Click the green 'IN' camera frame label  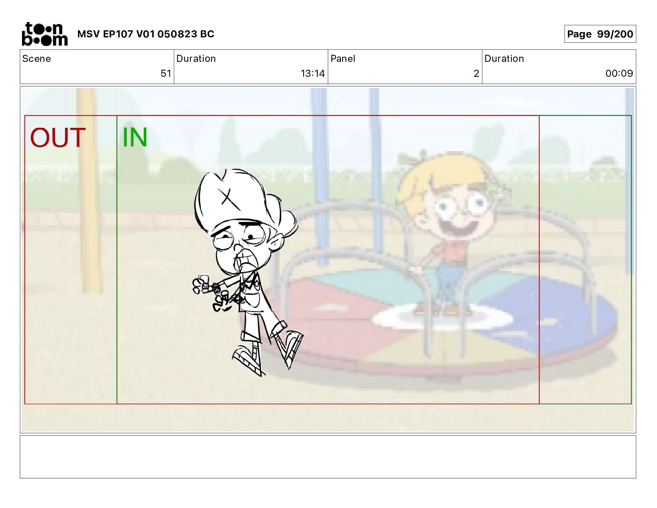[135, 137]
